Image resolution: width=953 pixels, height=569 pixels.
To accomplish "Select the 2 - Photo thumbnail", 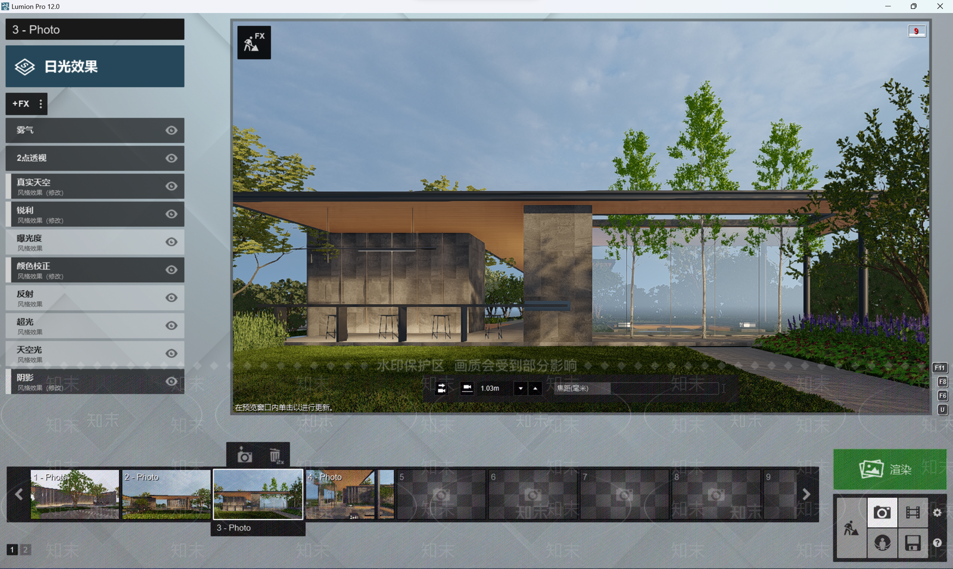I will pos(167,494).
